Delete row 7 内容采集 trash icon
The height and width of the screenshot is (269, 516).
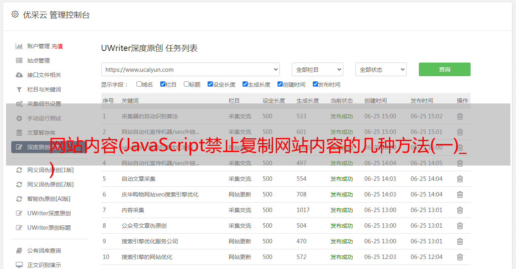pyautogui.click(x=460, y=210)
